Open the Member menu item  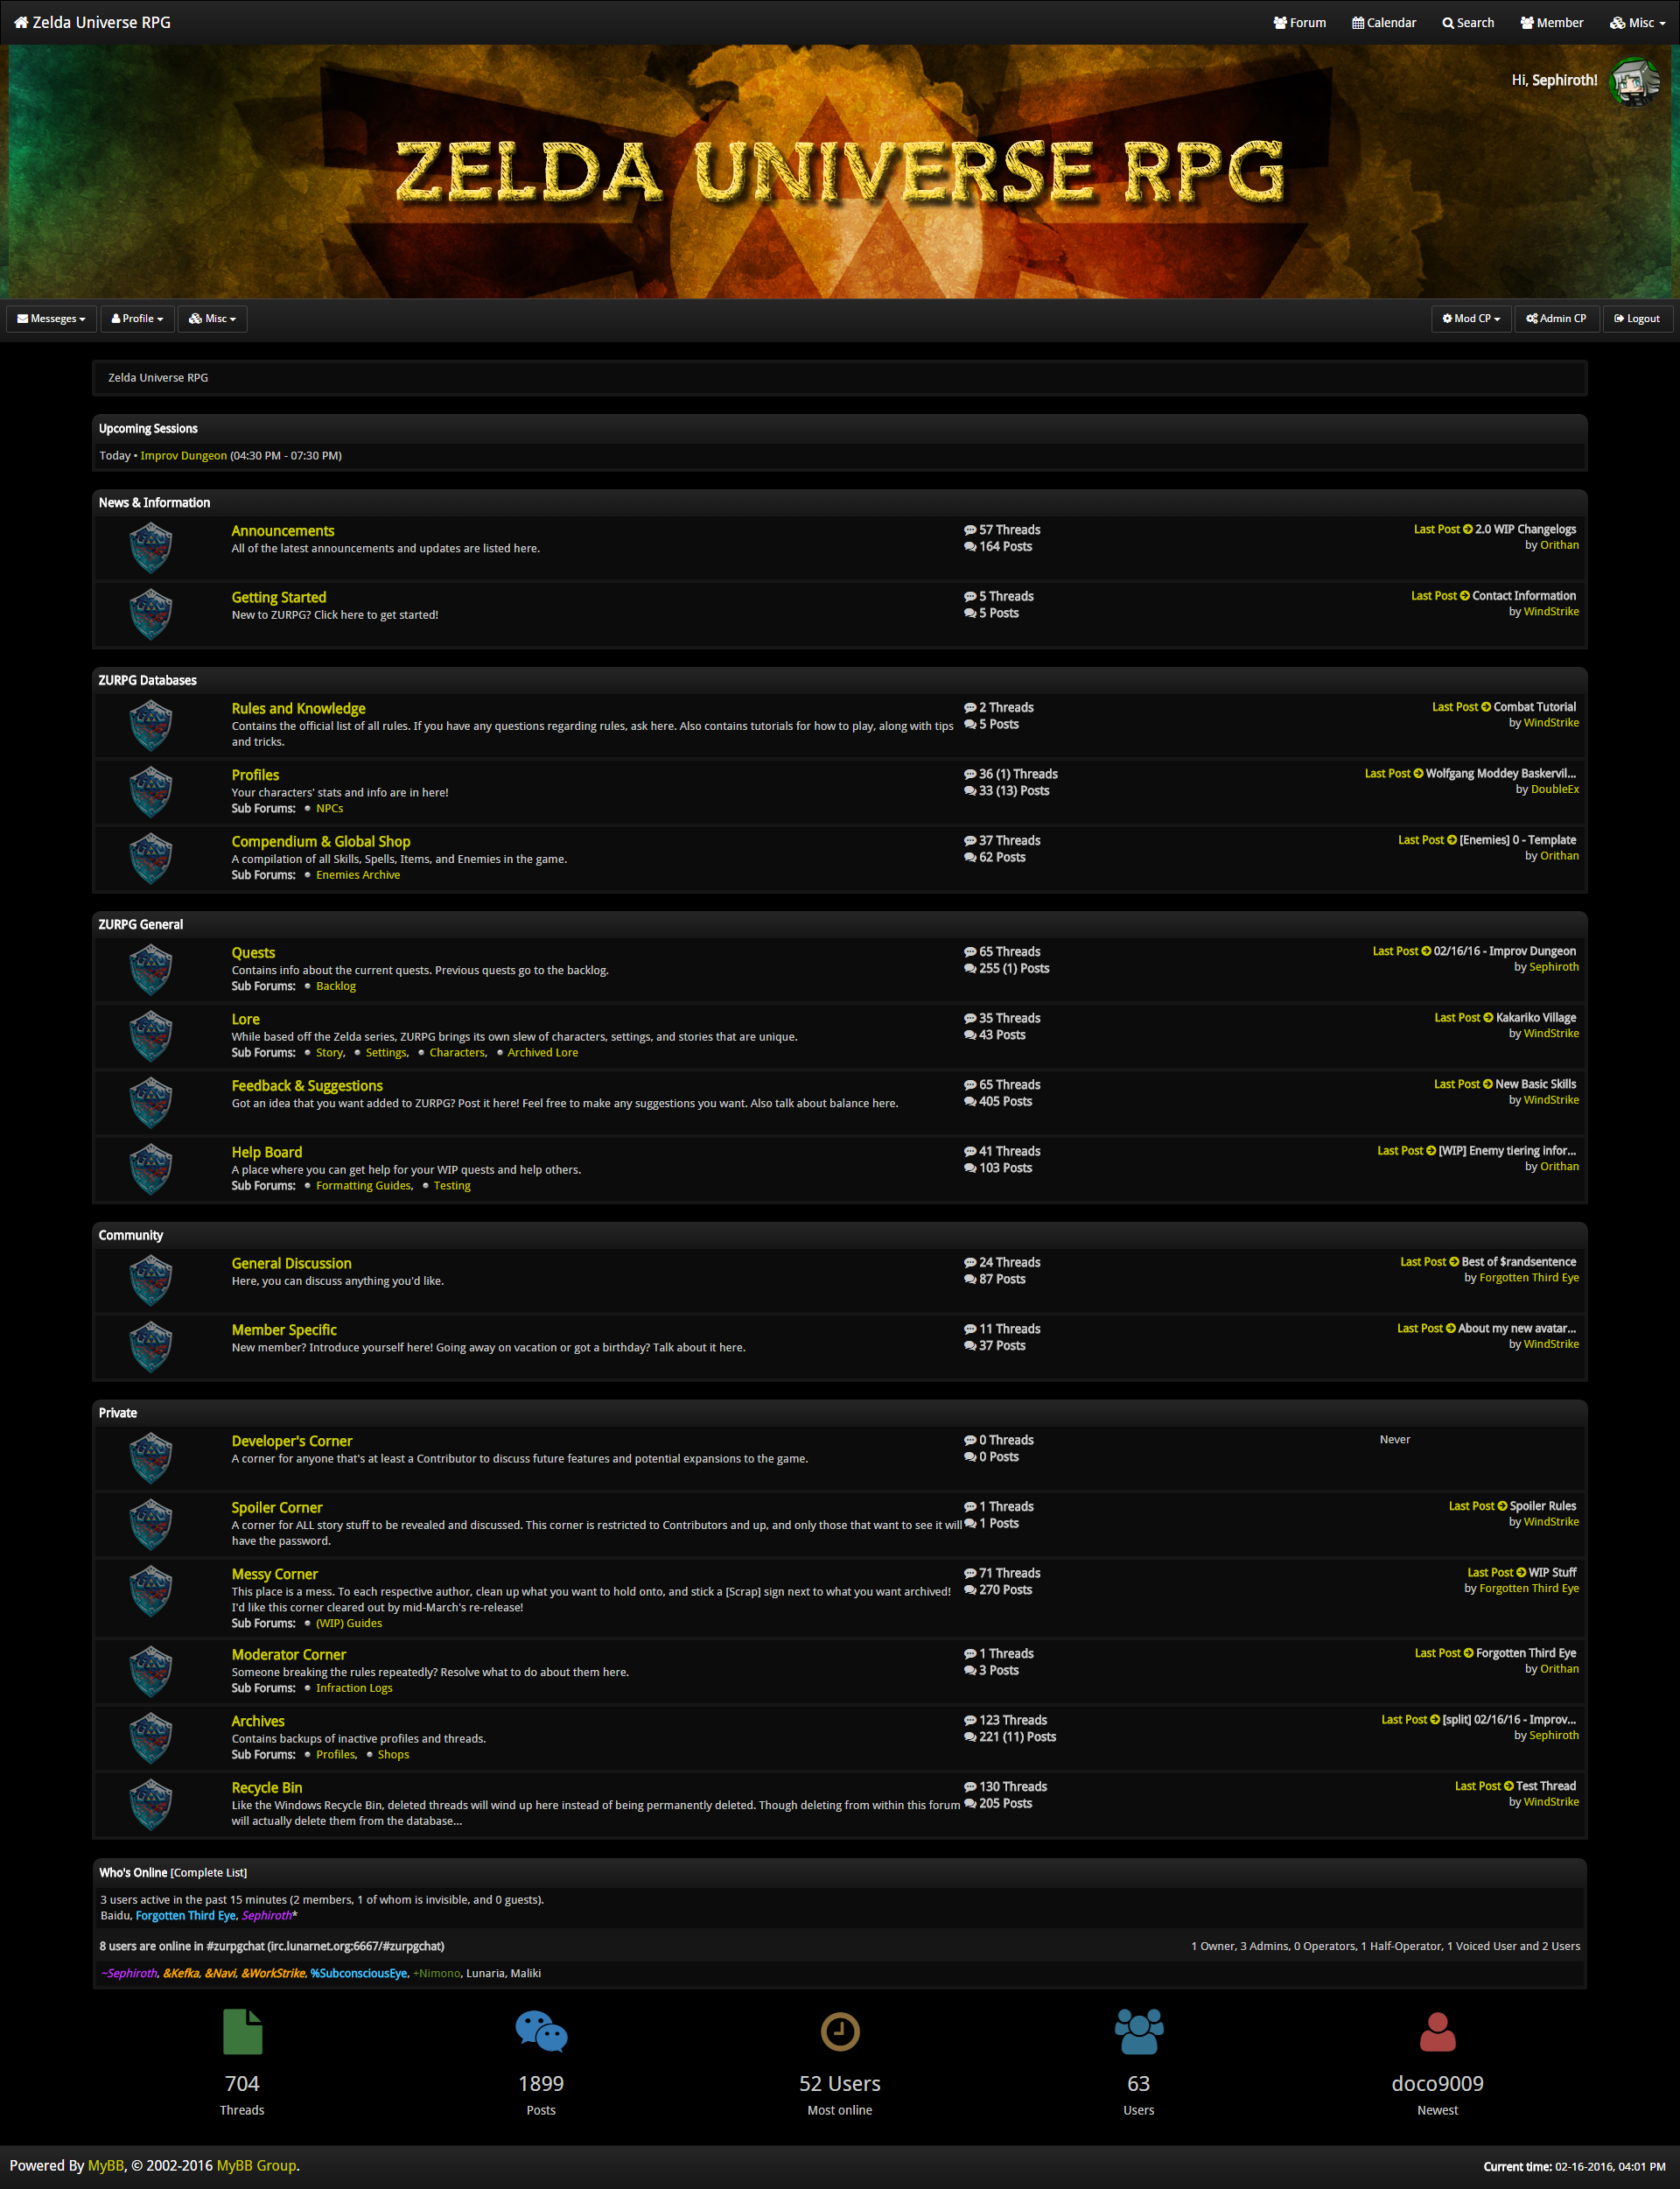(x=1551, y=23)
